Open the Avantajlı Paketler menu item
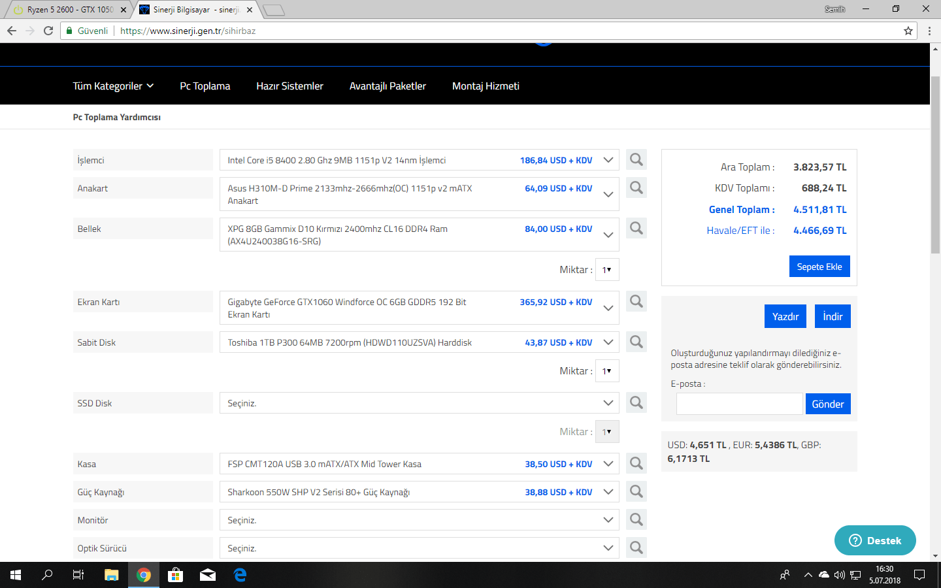 click(x=388, y=86)
